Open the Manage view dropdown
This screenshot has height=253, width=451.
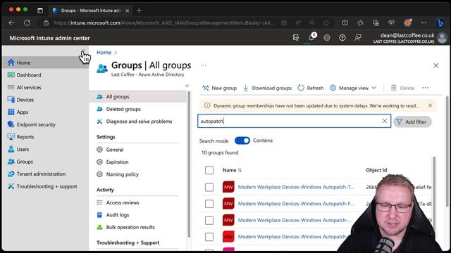coord(353,88)
